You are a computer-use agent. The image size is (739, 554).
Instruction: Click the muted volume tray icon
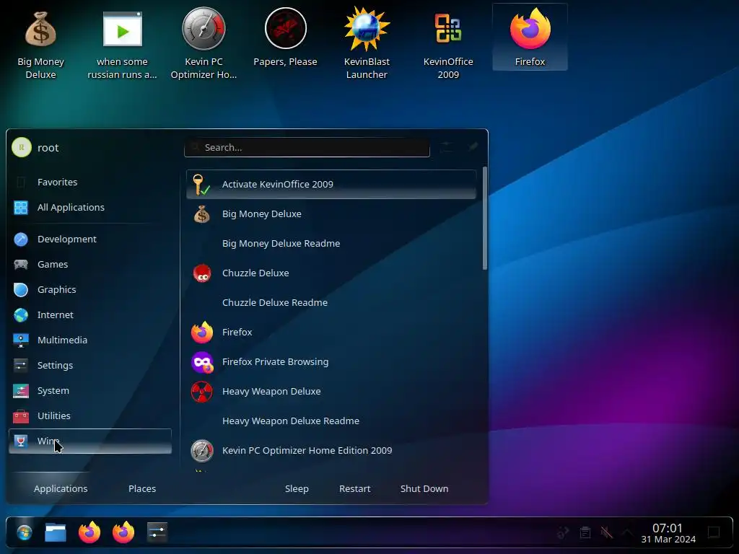pyautogui.click(x=606, y=533)
